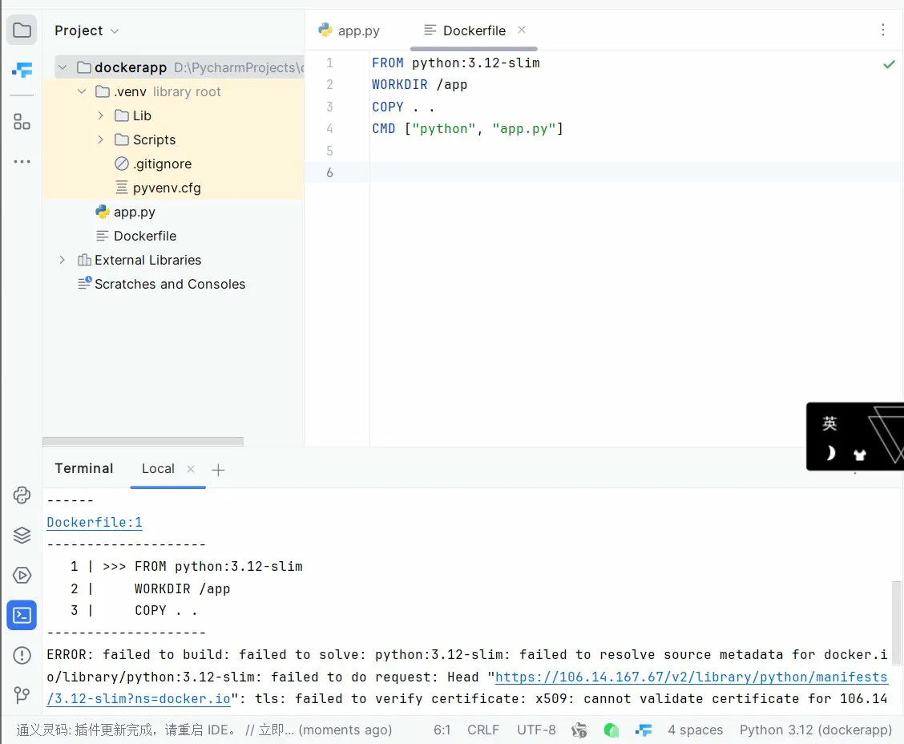Open the Services tool window icon
This screenshot has height=744, width=904.
22,575
